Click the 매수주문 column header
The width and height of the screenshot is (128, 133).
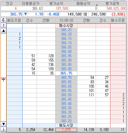click(x=118, y=20)
